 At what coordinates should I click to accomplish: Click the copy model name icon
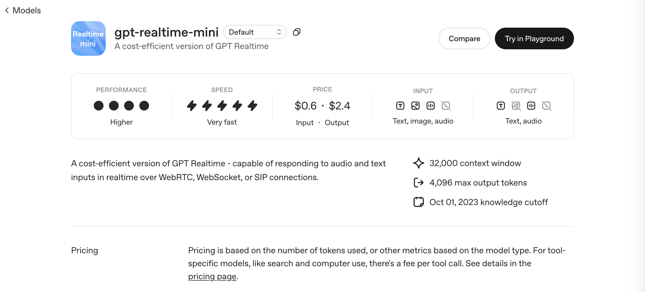click(x=297, y=32)
